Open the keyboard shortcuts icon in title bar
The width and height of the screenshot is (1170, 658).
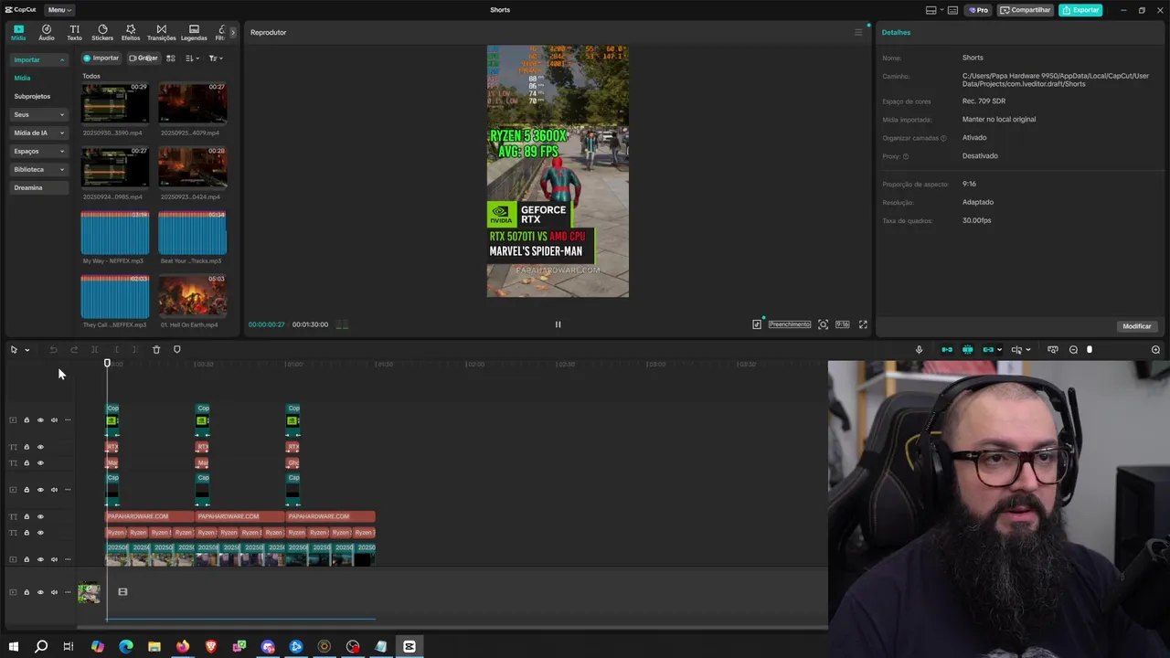952,10
